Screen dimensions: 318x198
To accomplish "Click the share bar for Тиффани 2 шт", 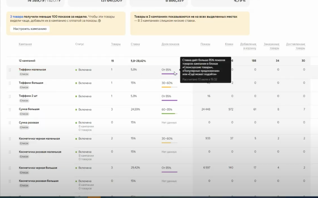I will (x=169, y=100).
